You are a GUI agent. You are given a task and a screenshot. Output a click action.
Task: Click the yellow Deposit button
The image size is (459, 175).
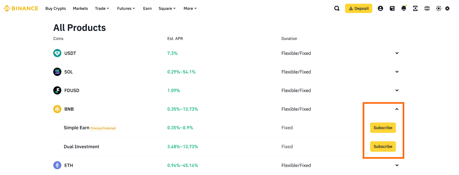point(359,9)
